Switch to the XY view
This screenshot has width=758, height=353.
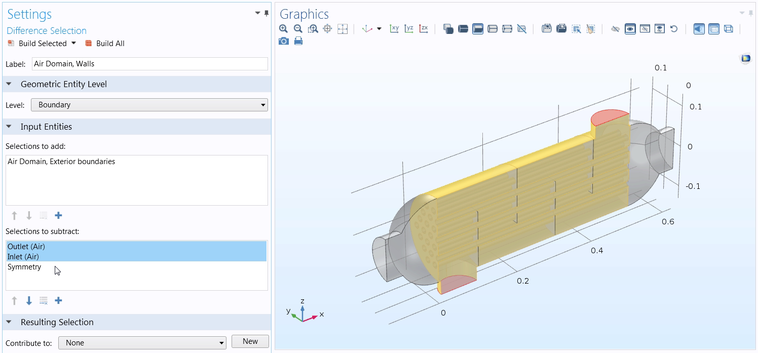[x=394, y=29]
